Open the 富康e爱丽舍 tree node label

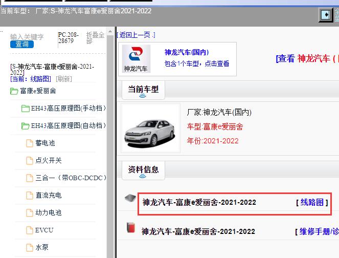coord(38,91)
